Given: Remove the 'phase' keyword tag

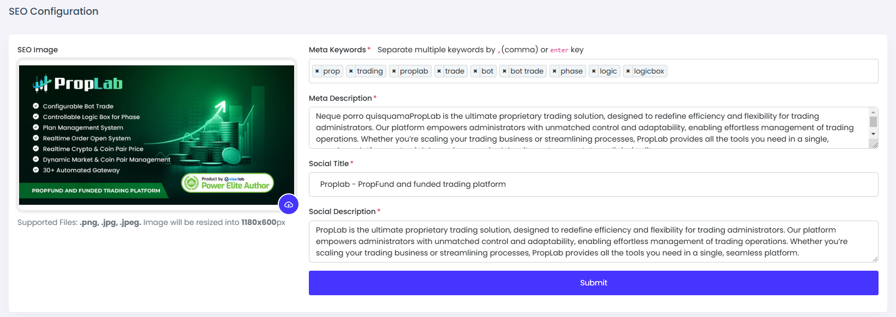Looking at the screenshot, I should point(554,71).
